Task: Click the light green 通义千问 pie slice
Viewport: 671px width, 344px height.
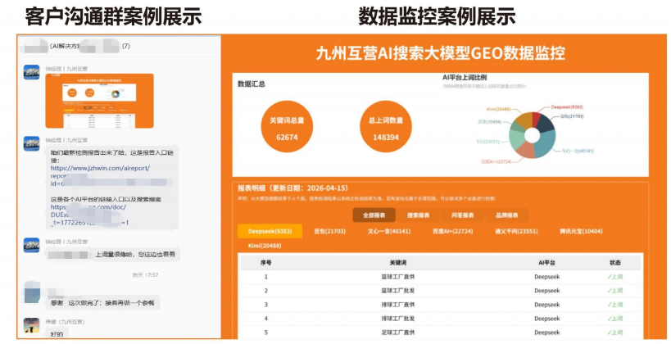Action: coord(516,138)
